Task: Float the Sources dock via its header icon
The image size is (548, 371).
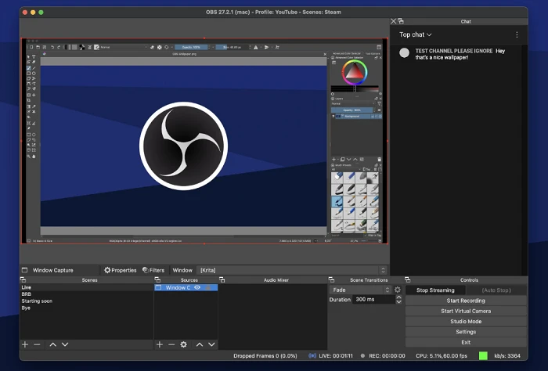Action: pyautogui.click(x=157, y=280)
